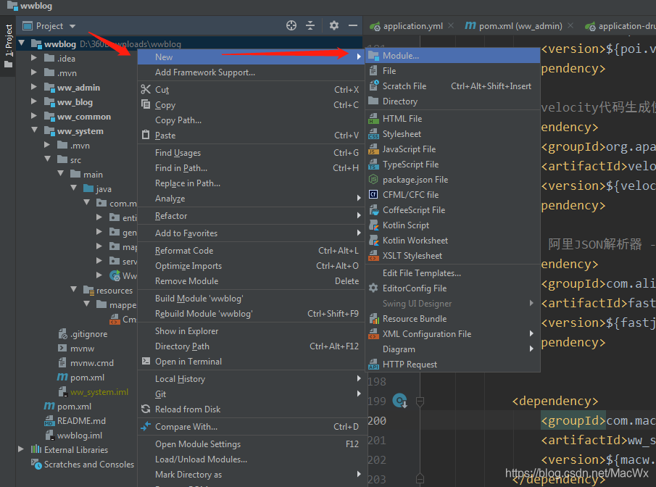Open XML Configuration File submenu
656x487 pixels.
[x=452, y=334]
